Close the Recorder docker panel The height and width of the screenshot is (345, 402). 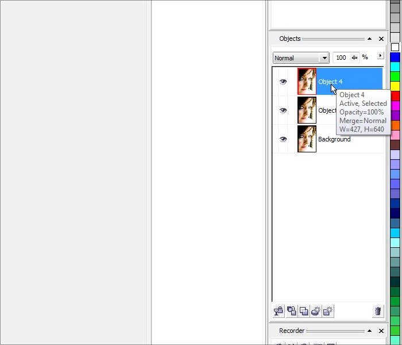coord(381,331)
